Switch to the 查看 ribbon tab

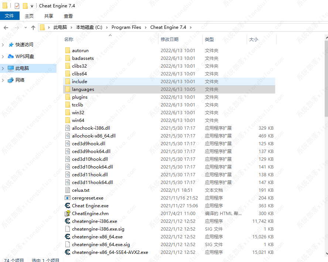[68, 16]
